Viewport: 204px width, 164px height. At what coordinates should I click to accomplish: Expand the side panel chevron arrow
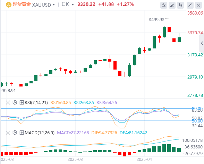point(202,43)
